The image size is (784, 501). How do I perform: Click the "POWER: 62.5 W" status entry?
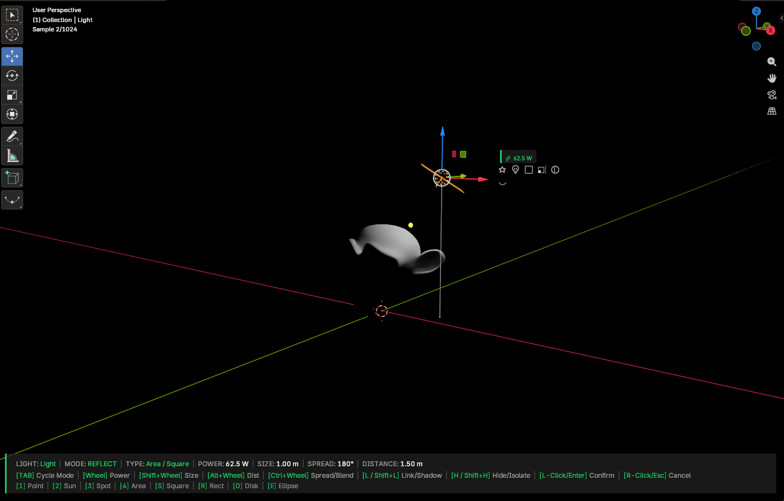[223, 464]
